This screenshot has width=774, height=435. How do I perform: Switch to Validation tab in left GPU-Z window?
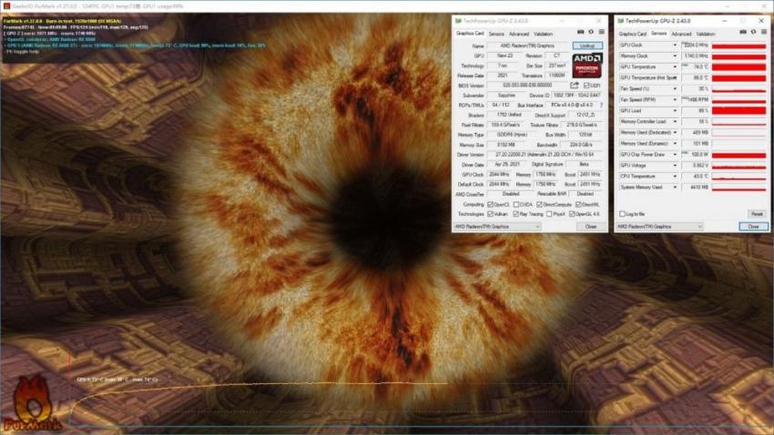click(543, 34)
